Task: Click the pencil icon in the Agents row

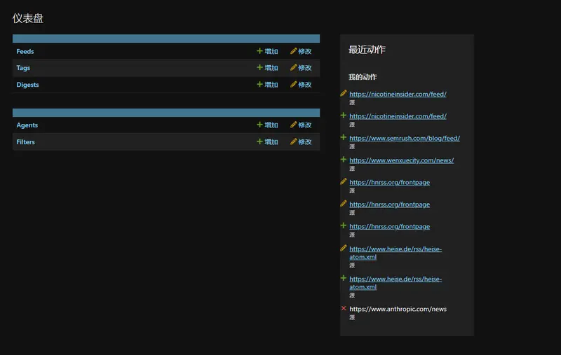Action: pos(293,125)
